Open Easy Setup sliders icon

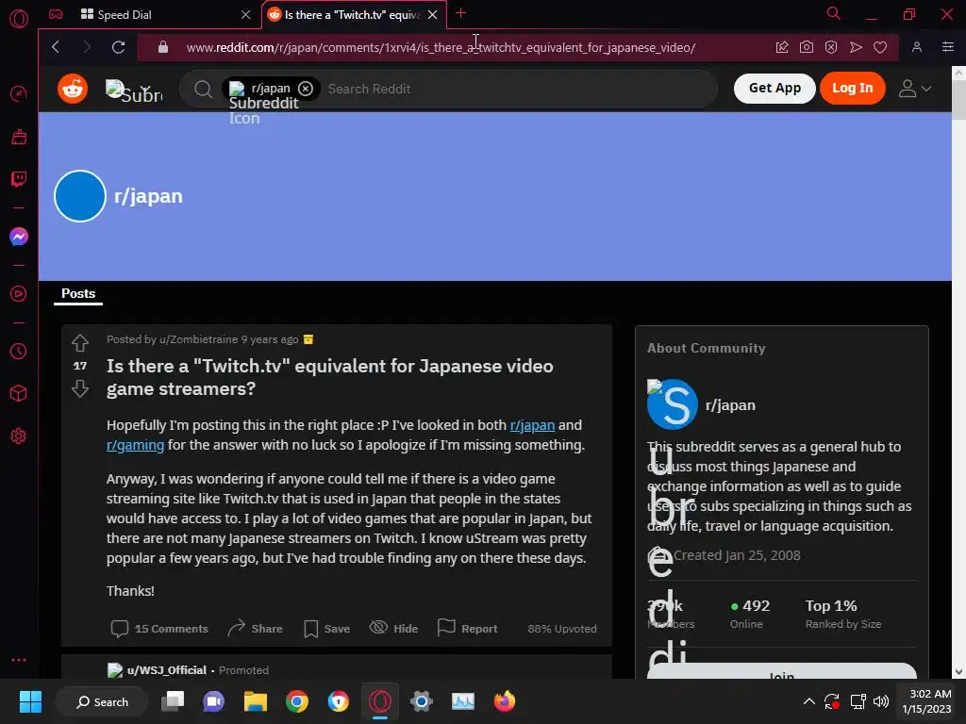[947, 47]
